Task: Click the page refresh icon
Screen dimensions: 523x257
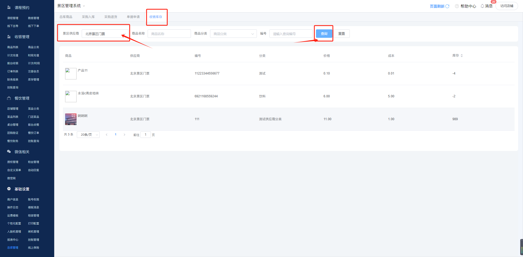Action: [x=447, y=6]
